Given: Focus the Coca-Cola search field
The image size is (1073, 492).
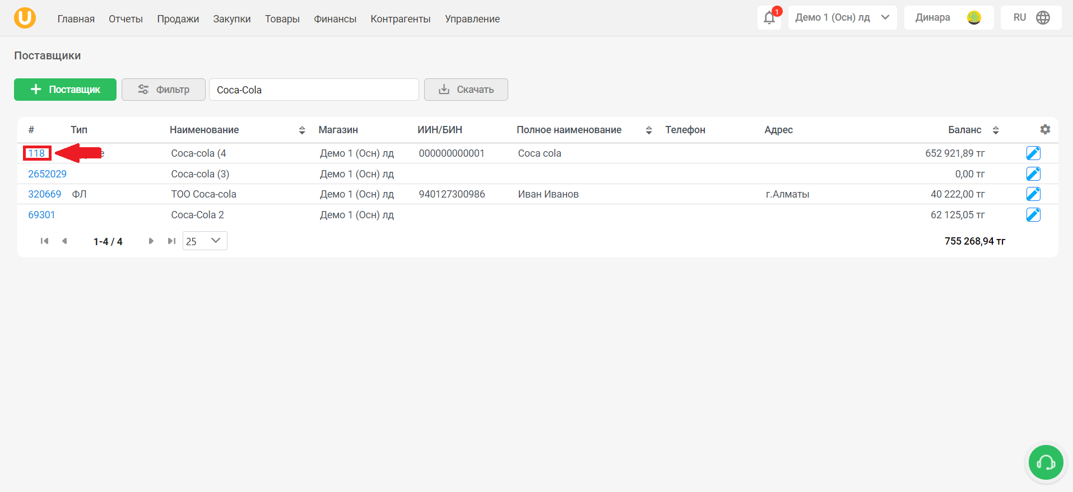Looking at the screenshot, I should pyautogui.click(x=314, y=90).
